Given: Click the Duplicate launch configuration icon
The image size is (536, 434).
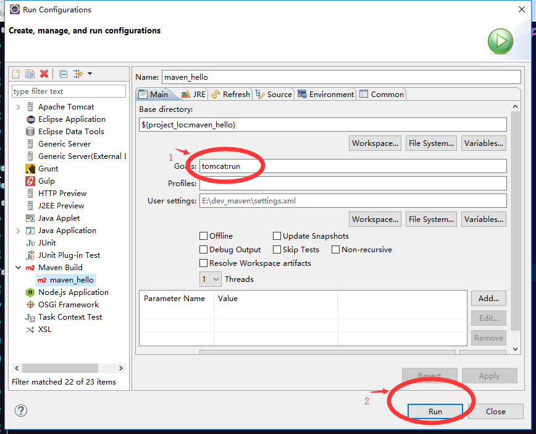Looking at the screenshot, I should point(30,74).
